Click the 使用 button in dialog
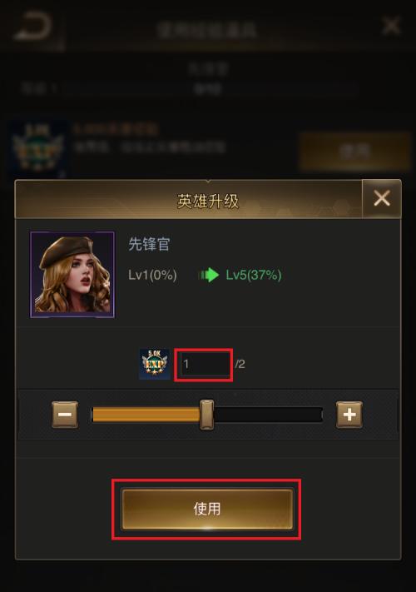Screen dimensions: 416x592 (207, 509)
